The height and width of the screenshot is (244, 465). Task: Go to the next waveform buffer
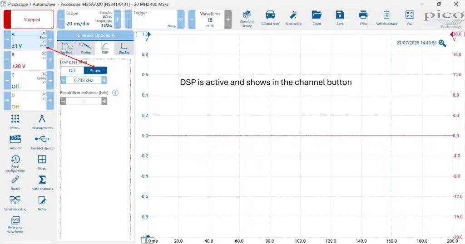click(228, 19)
